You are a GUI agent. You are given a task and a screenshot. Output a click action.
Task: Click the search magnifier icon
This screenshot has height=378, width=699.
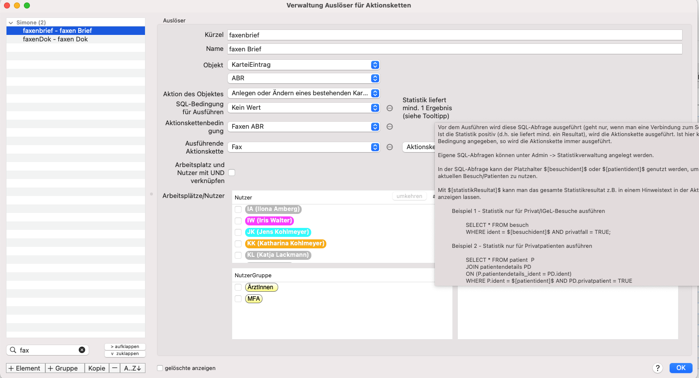(x=13, y=350)
